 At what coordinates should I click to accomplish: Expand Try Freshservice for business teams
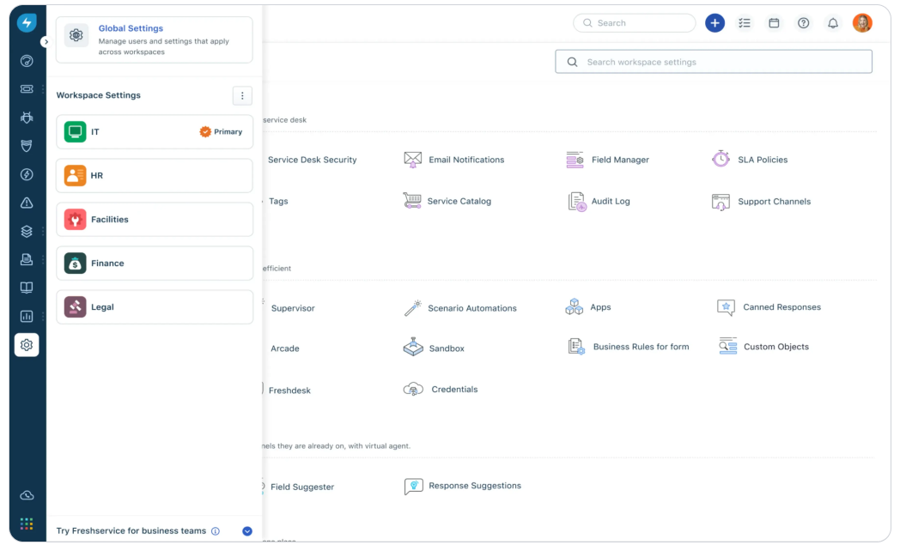247,531
